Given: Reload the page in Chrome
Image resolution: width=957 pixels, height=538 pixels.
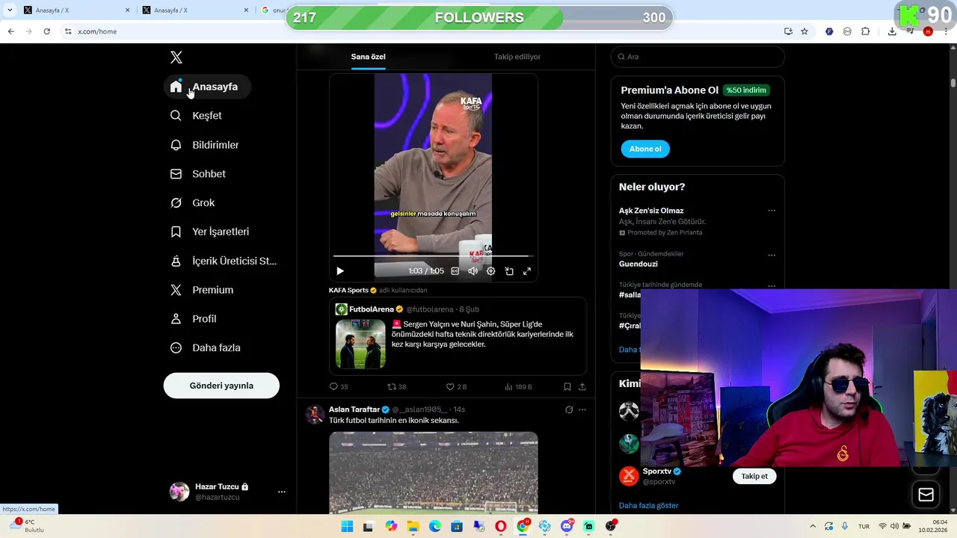Looking at the screenshot, I should pyautogui.click(x=46, y=31).
